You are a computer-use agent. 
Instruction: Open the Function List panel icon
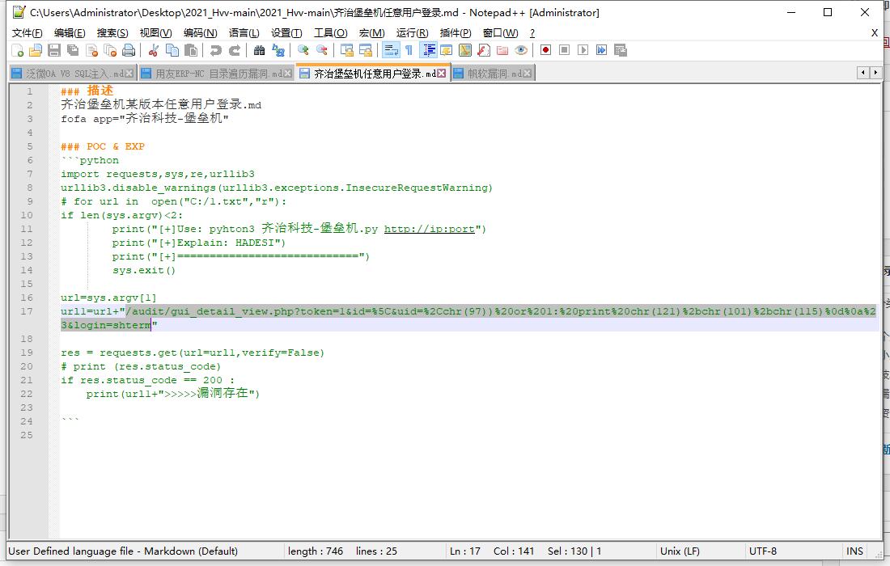click(x=484, y=50)
